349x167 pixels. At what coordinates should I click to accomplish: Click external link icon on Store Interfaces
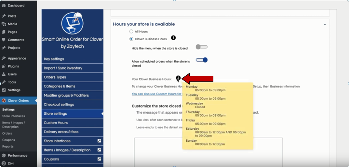coord(99,141)
